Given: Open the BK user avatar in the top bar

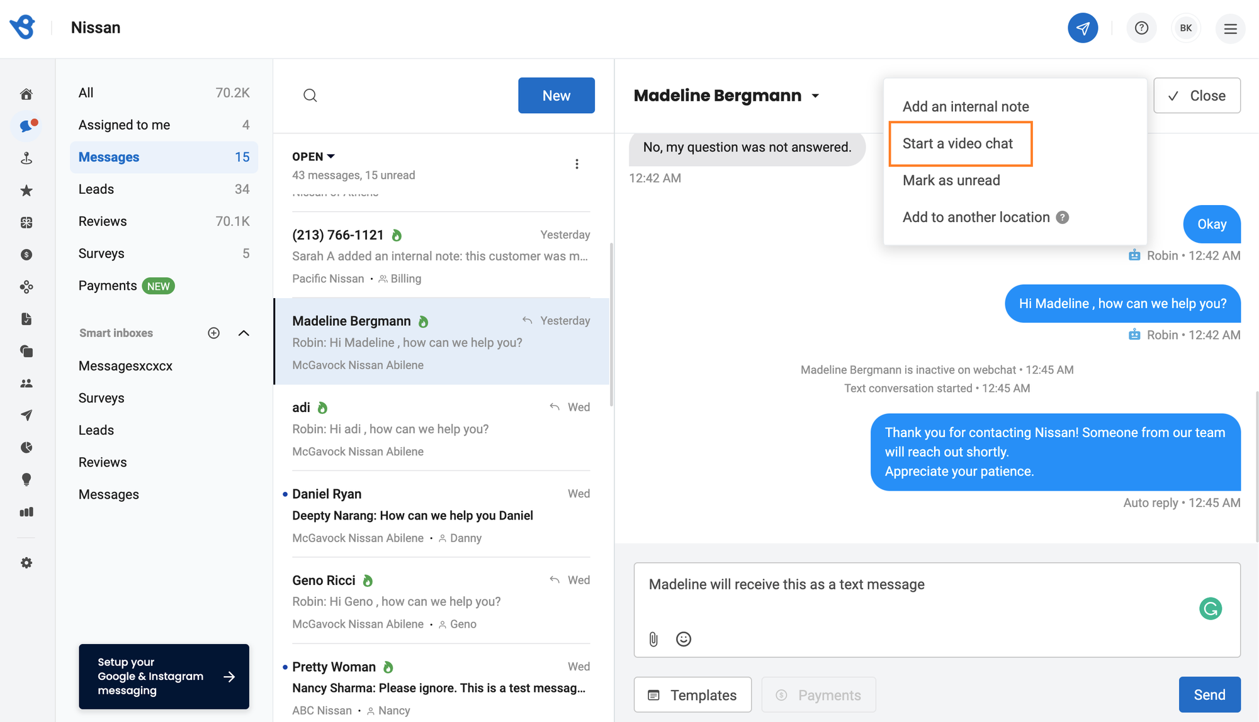Looking at the screenshot, I should 1186,28.
